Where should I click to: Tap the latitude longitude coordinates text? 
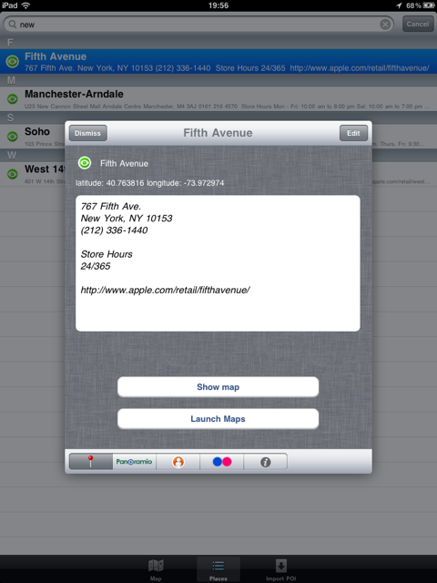click(x=149, y=183)
